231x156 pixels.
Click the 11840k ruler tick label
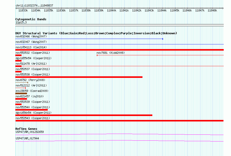pyautogui.click(x=112, y=10)
